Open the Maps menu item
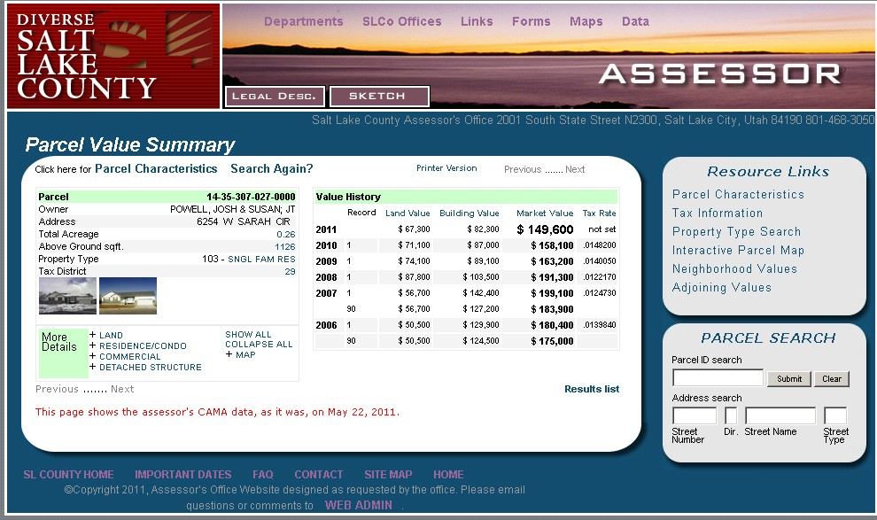The width and height of the screenshot is (877, 520). (x=586, y=21)
